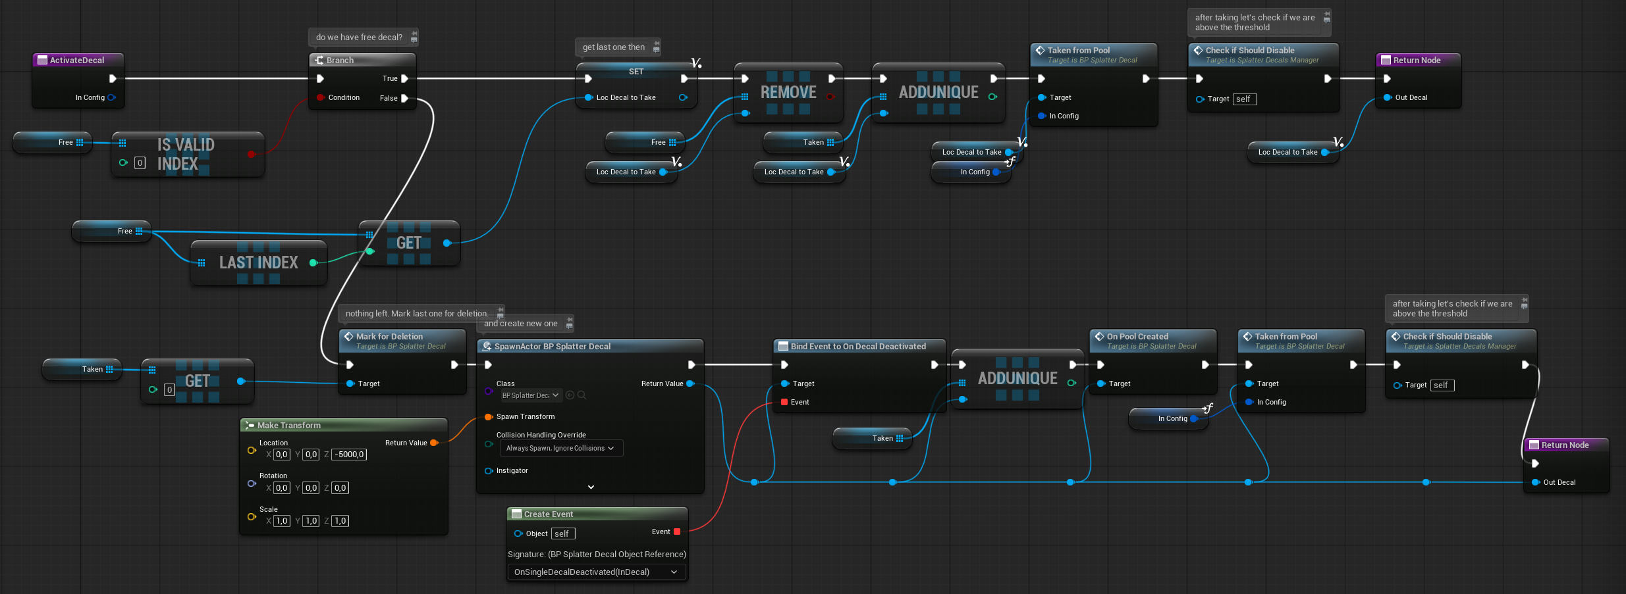Viewport: 1626px width, 594px height.
Task: Click the Scale X value field in Make Transform
Action: 281,521
